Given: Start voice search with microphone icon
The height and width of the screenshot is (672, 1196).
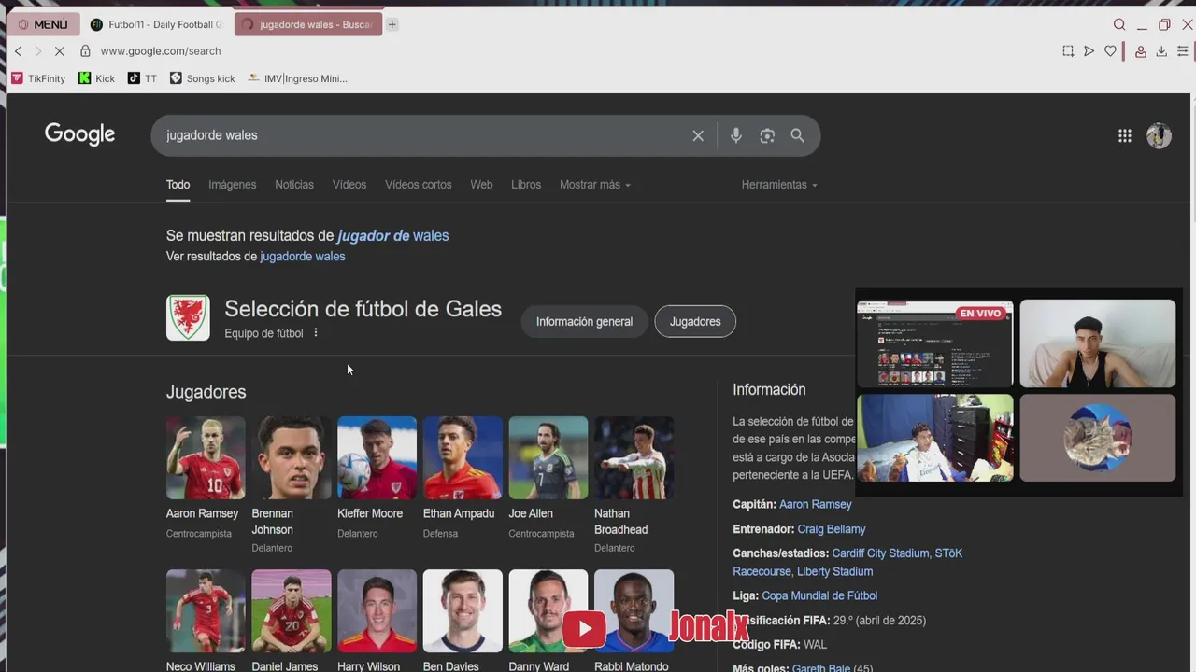Looking at the screenshot, I should pyautogui.click(x=736, y=135).
